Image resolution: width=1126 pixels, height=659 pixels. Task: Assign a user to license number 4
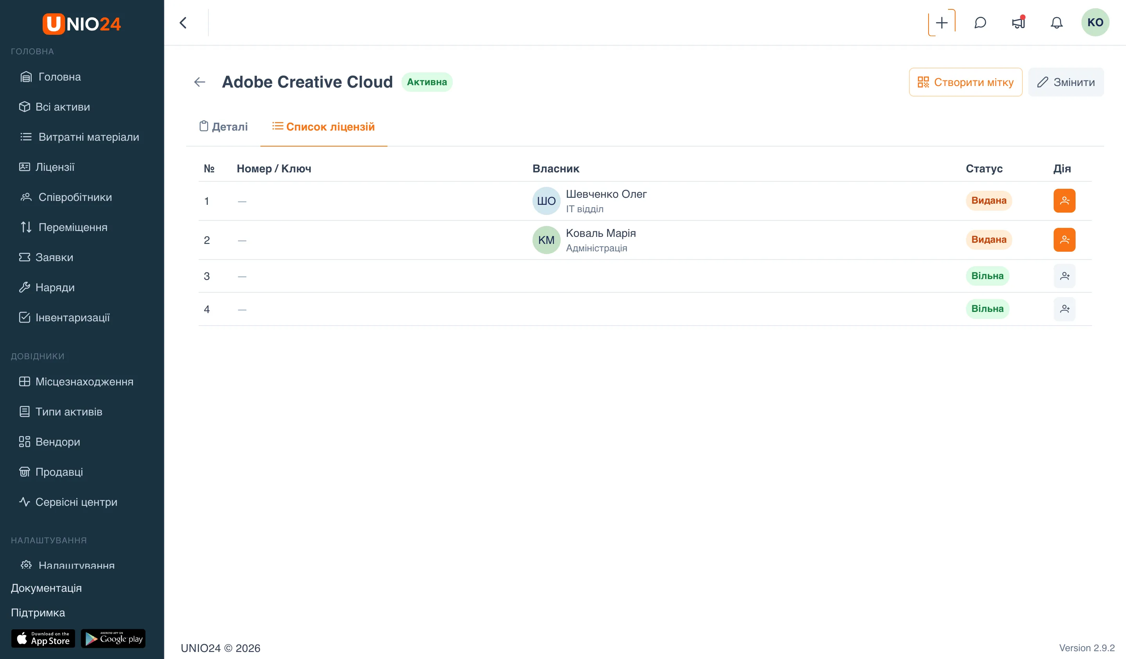tap(1064, 309)
